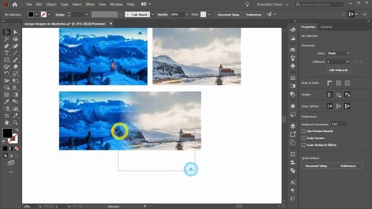Select the Artboard tool
Viewport: 372px width, 209px height.
(x=6, y=116)
